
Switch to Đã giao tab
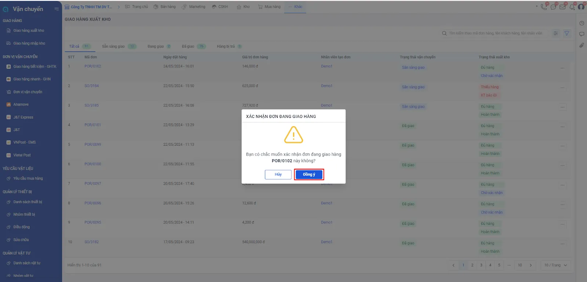pyautogui.click(x=194, y=47)
